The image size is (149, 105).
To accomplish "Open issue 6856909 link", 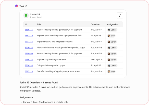I will 29,54.
